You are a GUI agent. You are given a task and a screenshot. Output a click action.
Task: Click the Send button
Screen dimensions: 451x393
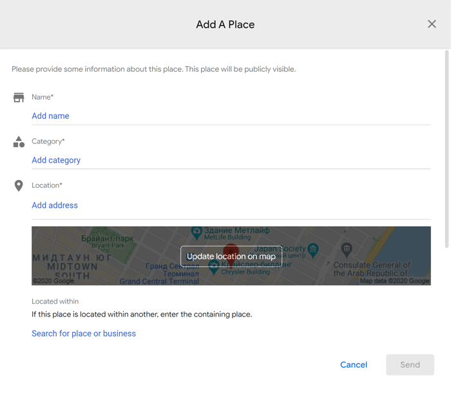(x=410, y=365)
